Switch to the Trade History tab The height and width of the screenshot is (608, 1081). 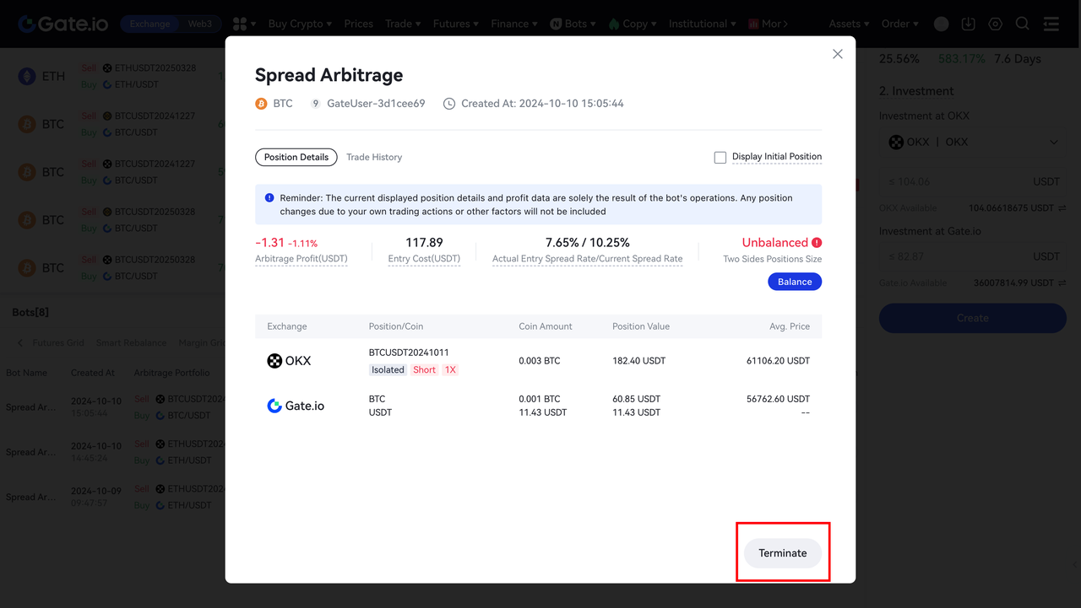(x=374, y=157)
